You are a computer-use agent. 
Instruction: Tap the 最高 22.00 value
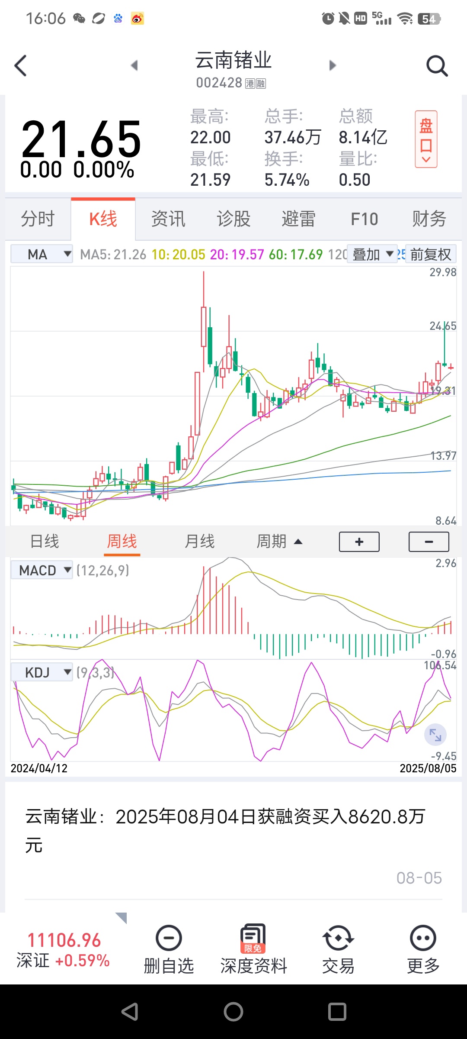click(x=211, y=137)
